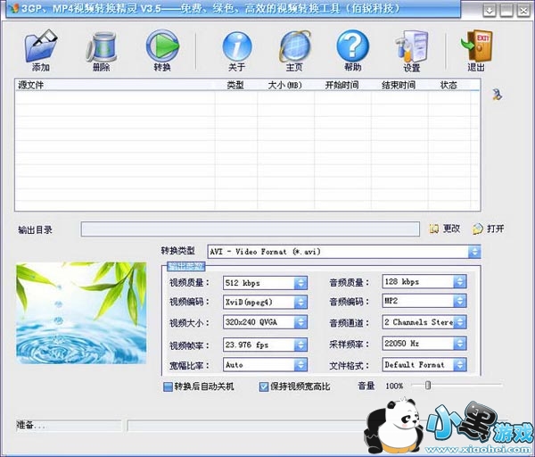Open the 转换类型 AVI Video Format dropdown

(x=474, y=252)
